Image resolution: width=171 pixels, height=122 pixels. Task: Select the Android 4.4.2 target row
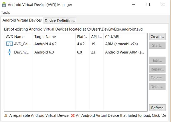pyautogui.click(x=46, y=44)
